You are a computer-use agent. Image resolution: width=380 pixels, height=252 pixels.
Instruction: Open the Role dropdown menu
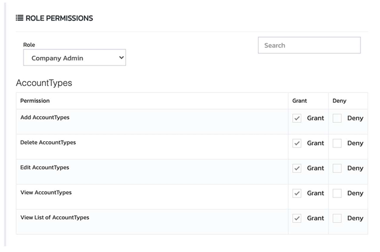[x=74, y=58]
